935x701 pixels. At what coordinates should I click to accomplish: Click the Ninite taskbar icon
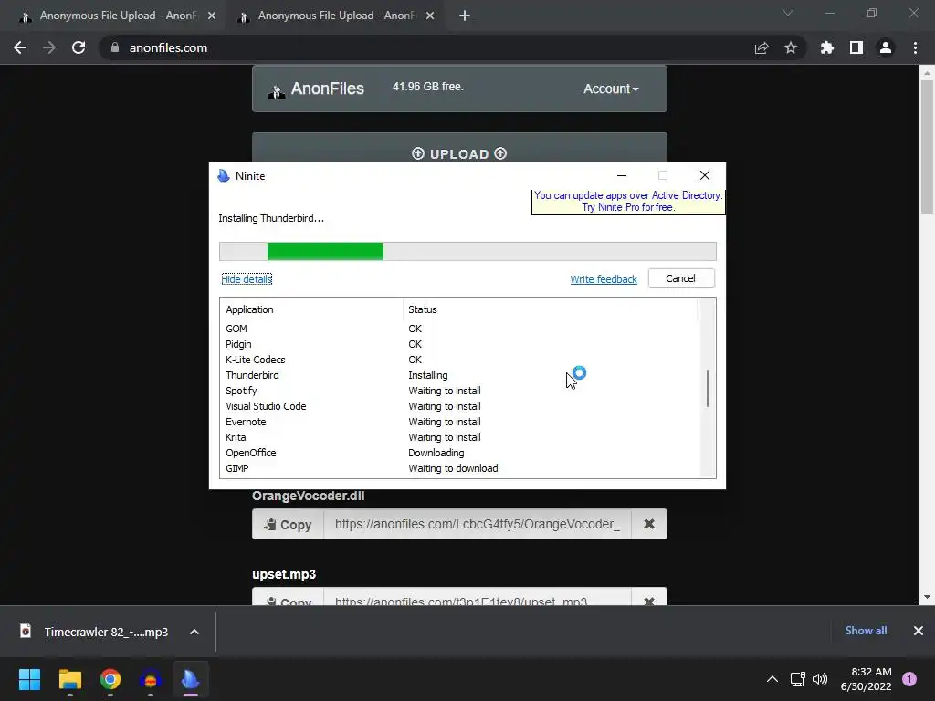pyautogui.click(x=191, y=679)
